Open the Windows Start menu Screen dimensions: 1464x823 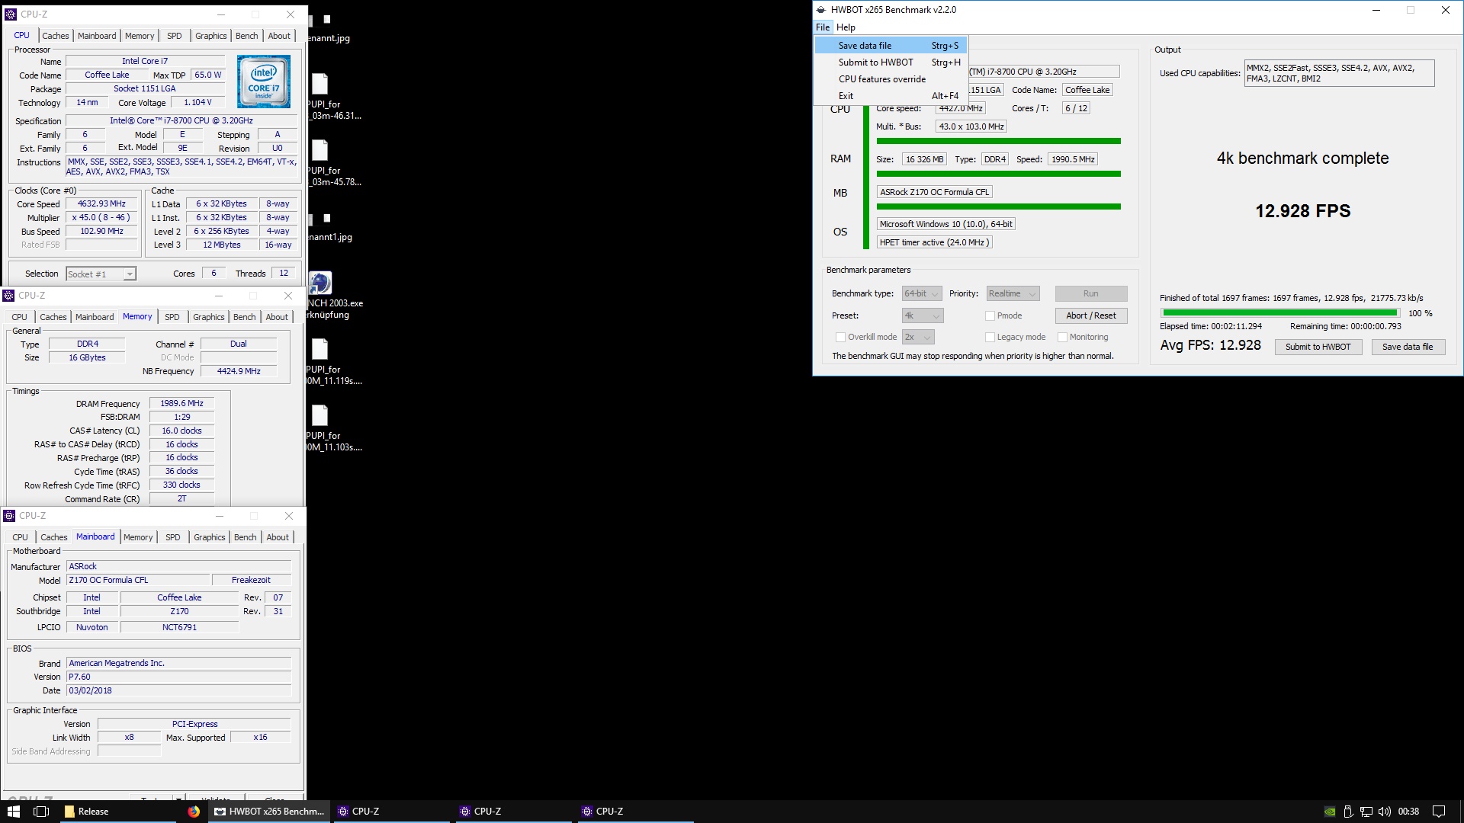pos(13,811)
